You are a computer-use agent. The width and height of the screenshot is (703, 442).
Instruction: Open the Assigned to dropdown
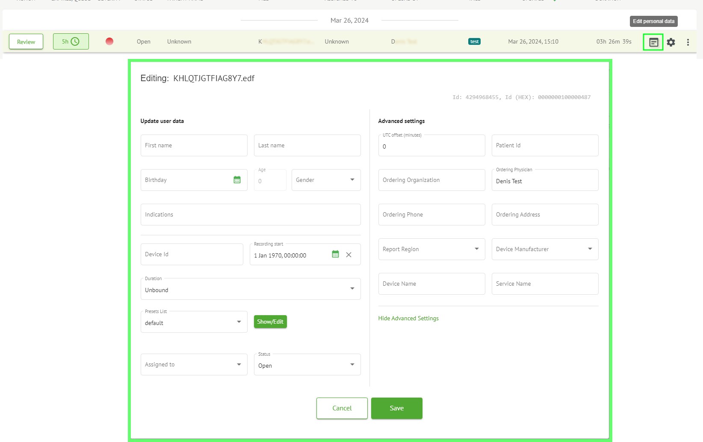click(194, 364)
